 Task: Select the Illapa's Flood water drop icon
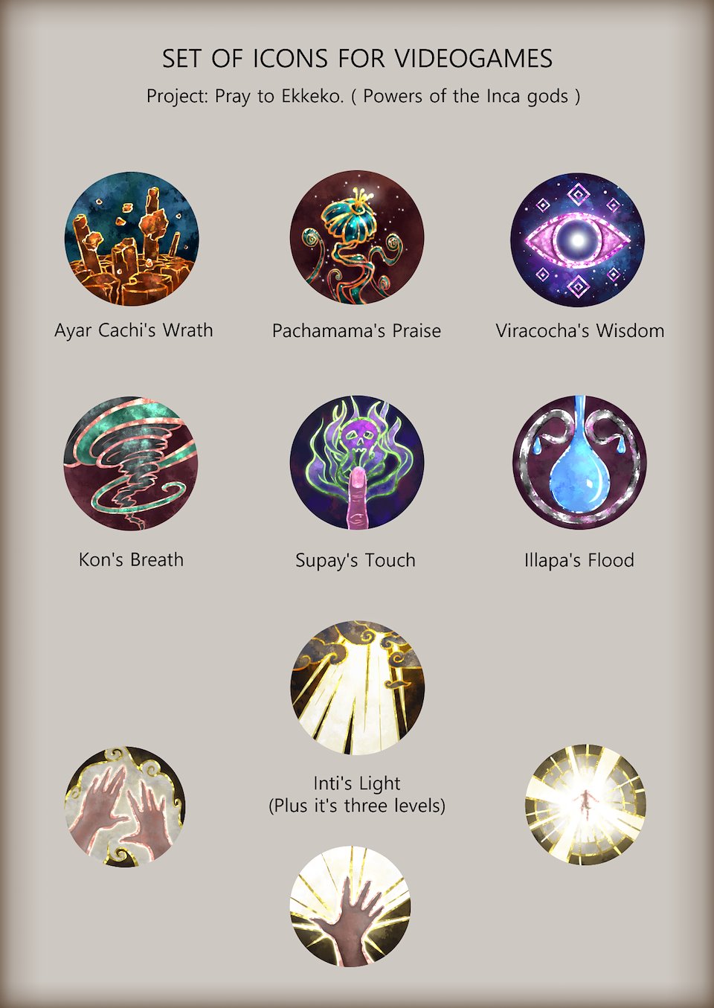point(579,462)
